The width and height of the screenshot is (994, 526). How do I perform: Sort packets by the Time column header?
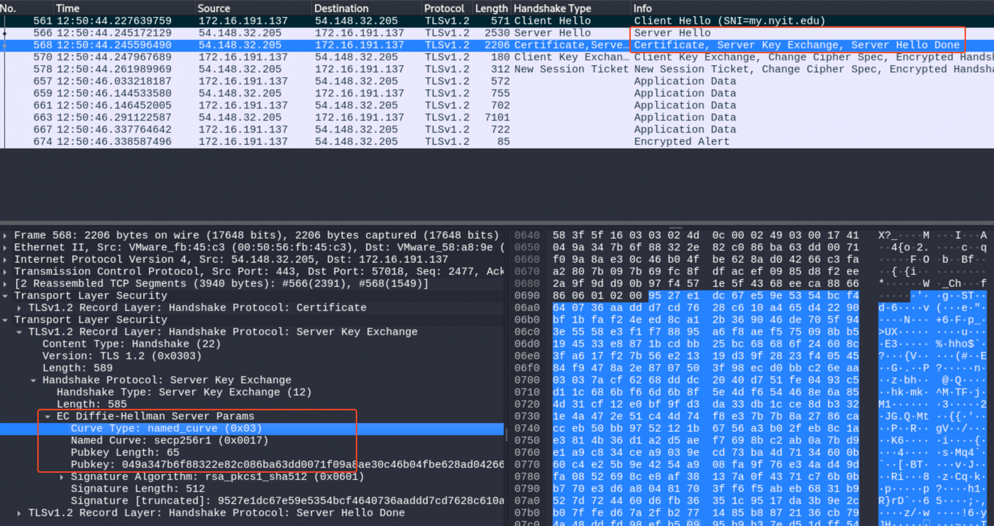pyautogui.click(x=68, y=8)
